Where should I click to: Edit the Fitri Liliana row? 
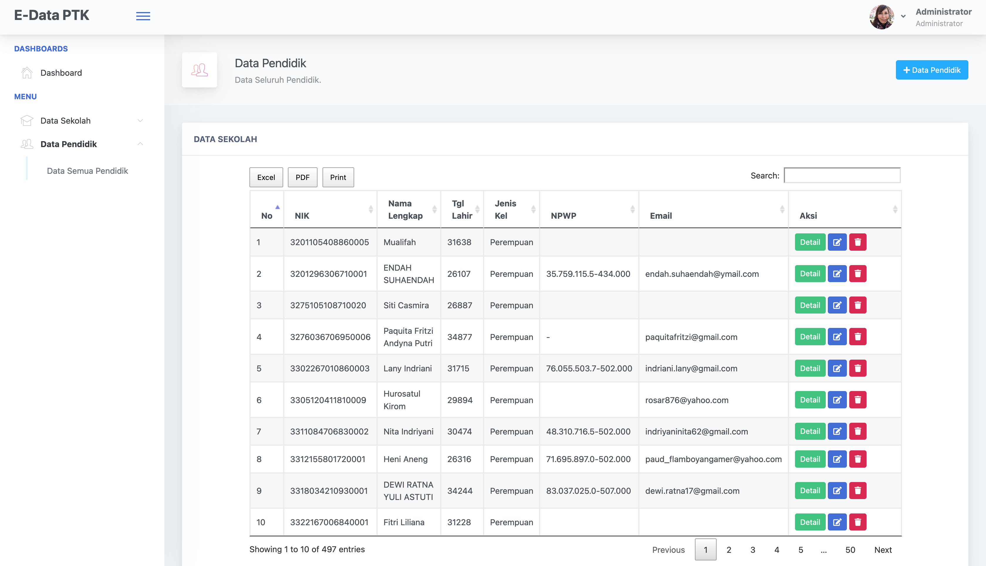click(x=837, y=522)
